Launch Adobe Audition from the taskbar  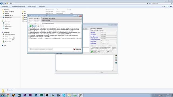[42, 95]
